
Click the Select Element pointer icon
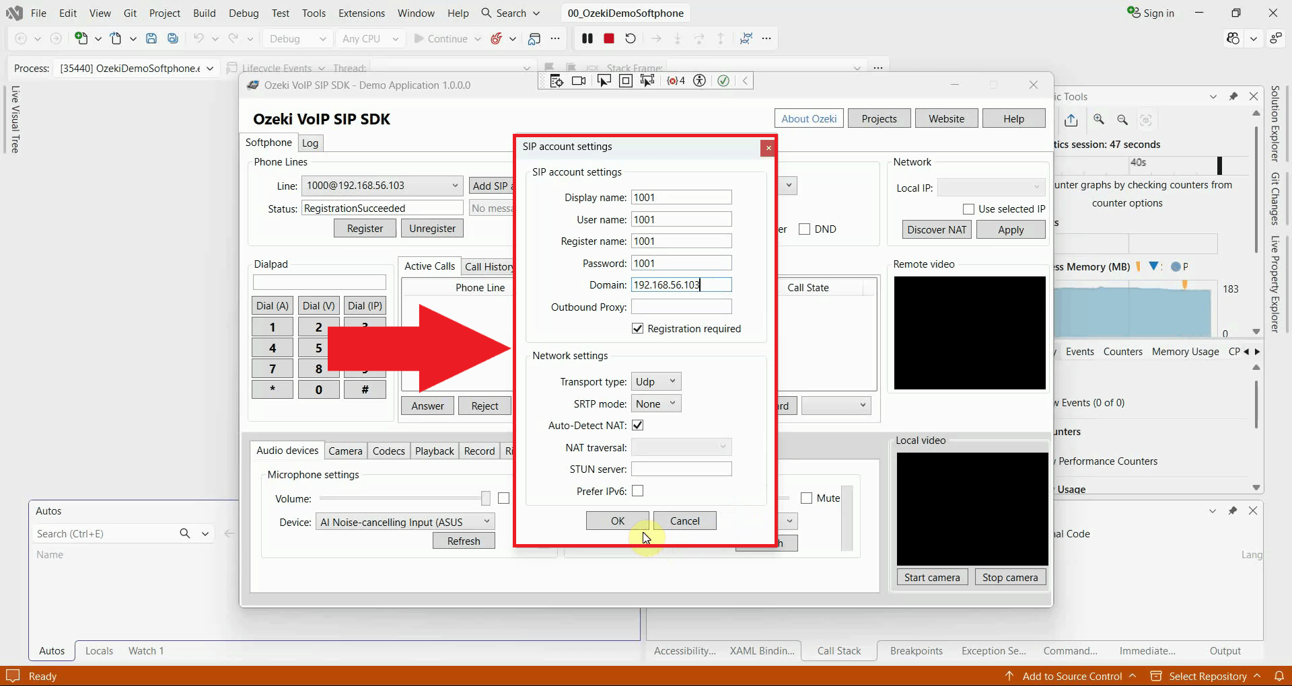(x=604, y=81)
